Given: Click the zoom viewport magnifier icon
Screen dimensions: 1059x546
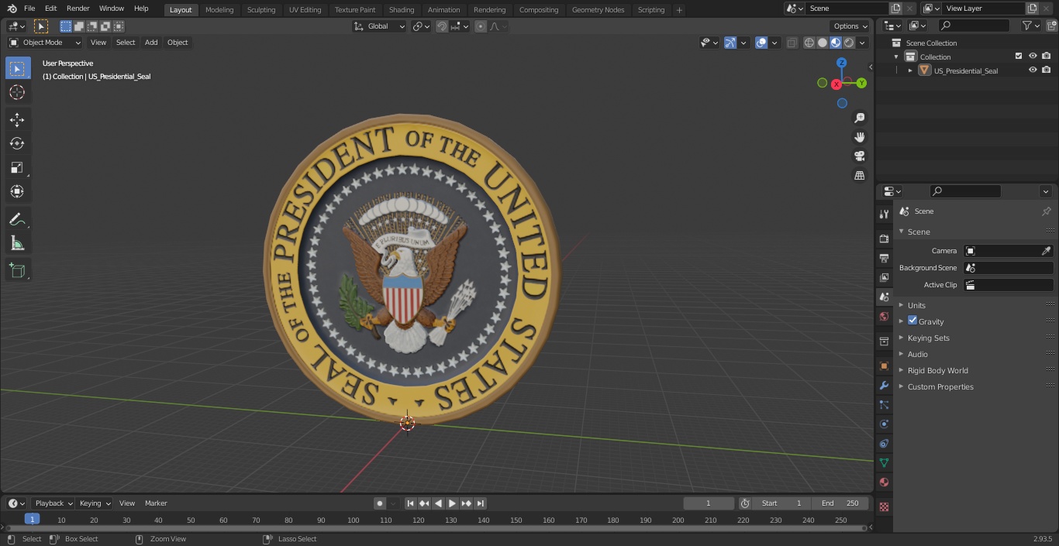Looking at the screenshot, I should click(x=859, y=118).
